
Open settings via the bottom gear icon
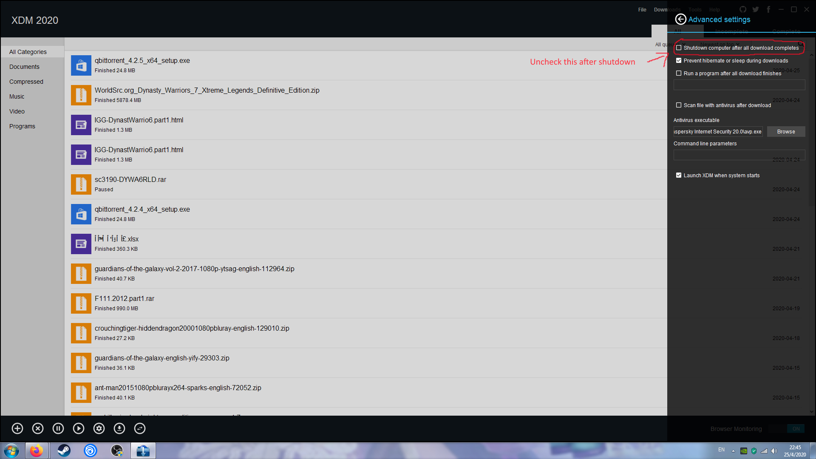[99, 428]
